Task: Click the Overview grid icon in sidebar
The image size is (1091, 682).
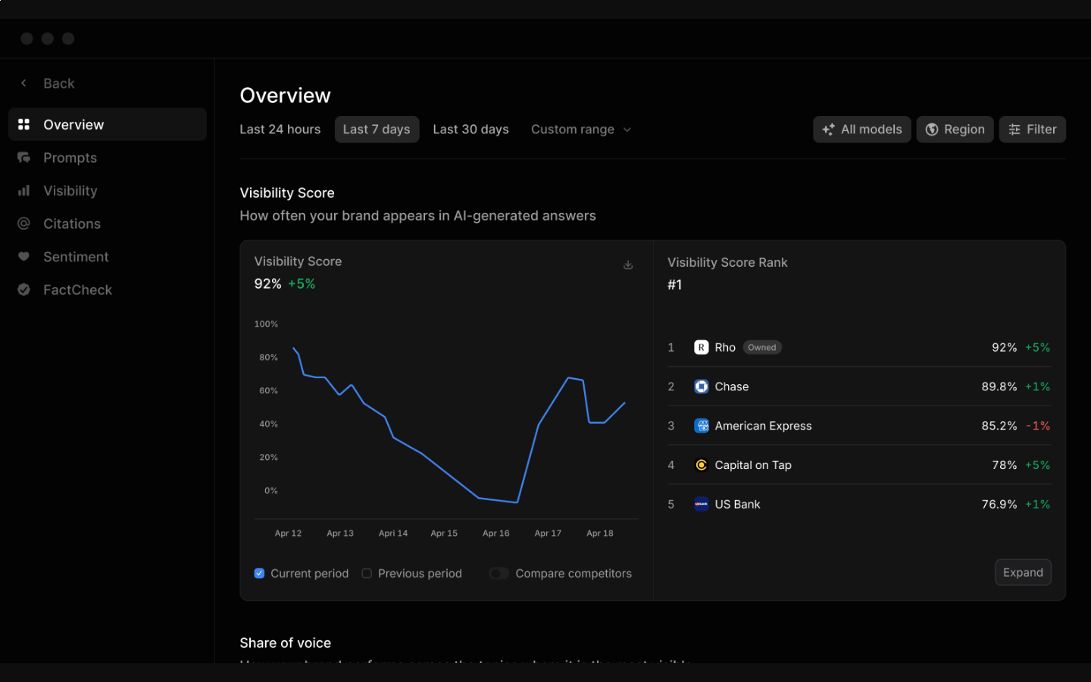Action: coord(23,124)
